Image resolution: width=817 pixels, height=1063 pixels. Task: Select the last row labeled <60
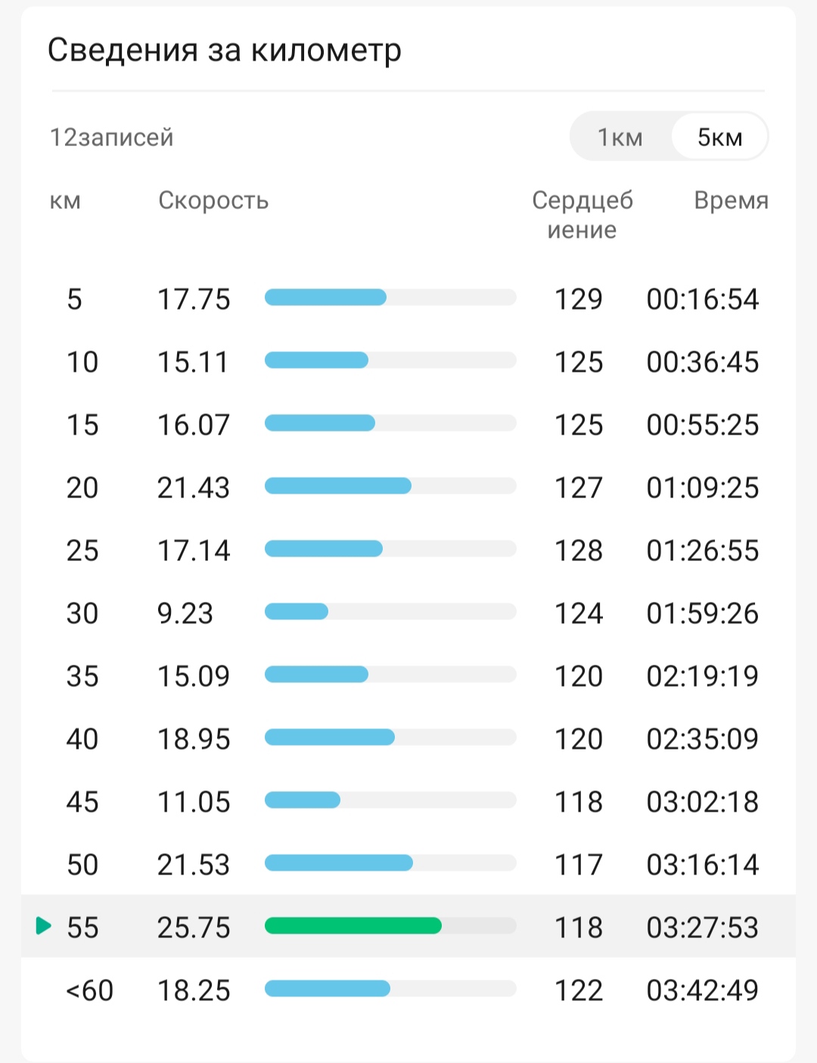(408, 990)
